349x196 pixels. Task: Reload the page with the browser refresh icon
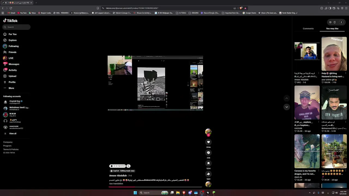pos(11,8)
